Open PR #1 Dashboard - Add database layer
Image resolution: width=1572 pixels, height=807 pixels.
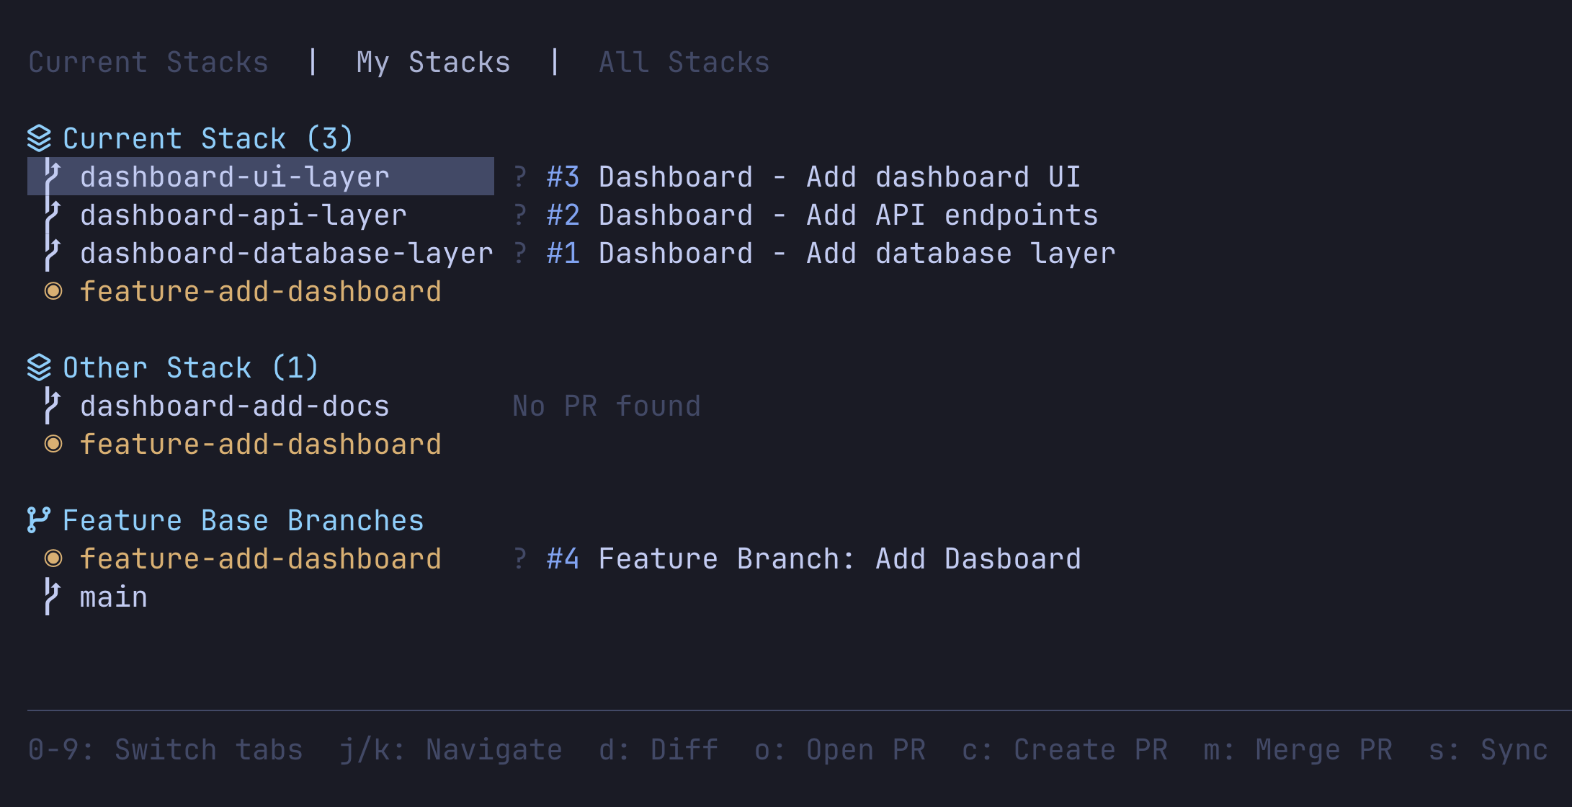click(x=829, y=252)
